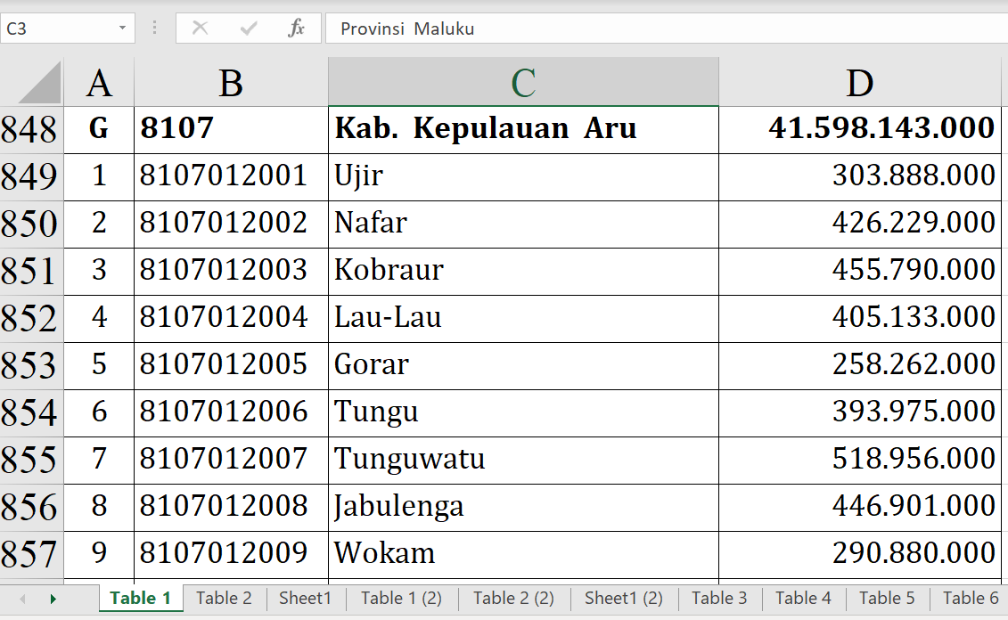This screenshot has width=1008, height=620.
Task: Click inside the Name Box showing C3
Action: coord(58,29)
